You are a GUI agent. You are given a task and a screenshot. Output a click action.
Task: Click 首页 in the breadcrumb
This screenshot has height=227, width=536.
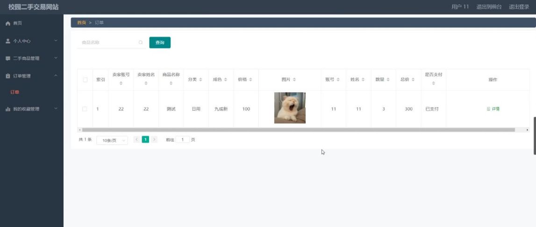coord(81,23)
